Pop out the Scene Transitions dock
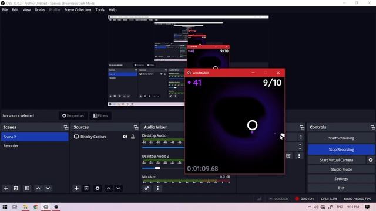 (302, 127)
